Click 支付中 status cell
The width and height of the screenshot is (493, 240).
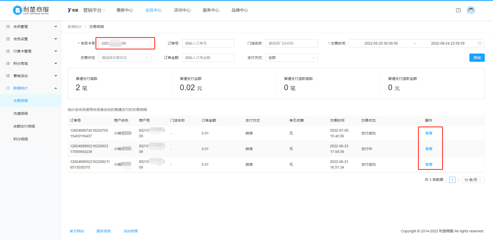tap(367, 149)
